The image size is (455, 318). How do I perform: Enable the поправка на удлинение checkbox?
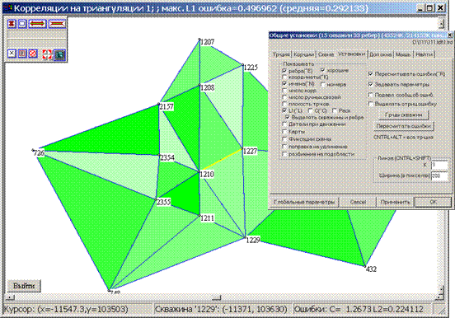click(284, 147)
